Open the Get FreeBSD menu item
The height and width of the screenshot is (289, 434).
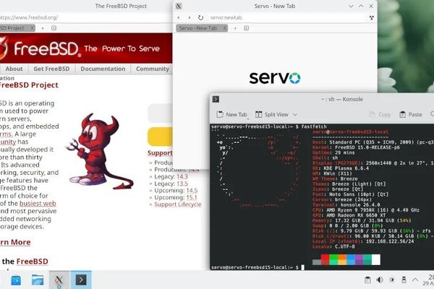[51, 69]
